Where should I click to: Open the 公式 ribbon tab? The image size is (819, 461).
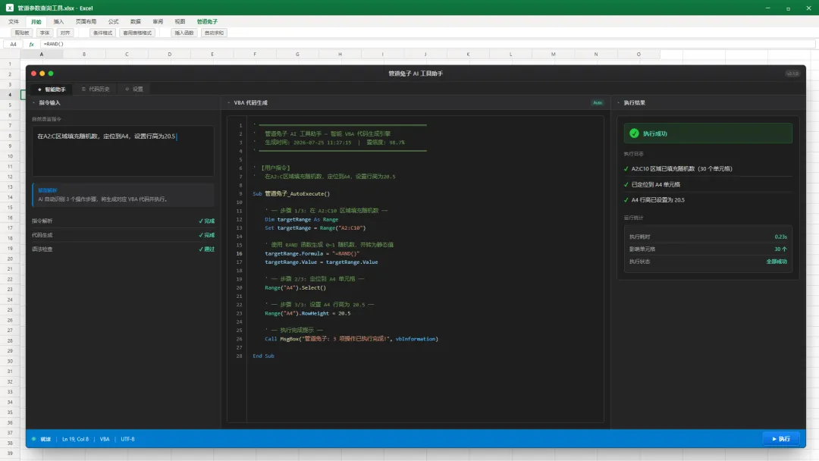(113, 22)
